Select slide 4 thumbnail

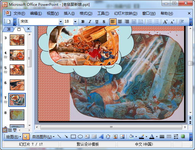(17, 55)
